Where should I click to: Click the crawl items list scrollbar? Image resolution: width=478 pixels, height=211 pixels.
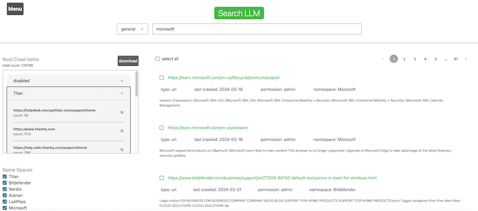pos(136,84)
